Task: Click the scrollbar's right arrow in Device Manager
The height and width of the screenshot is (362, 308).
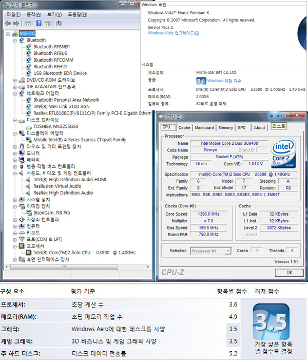Action: point(148,267)
